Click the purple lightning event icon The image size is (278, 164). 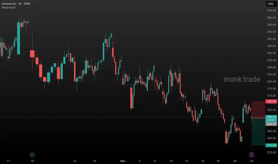251,154
